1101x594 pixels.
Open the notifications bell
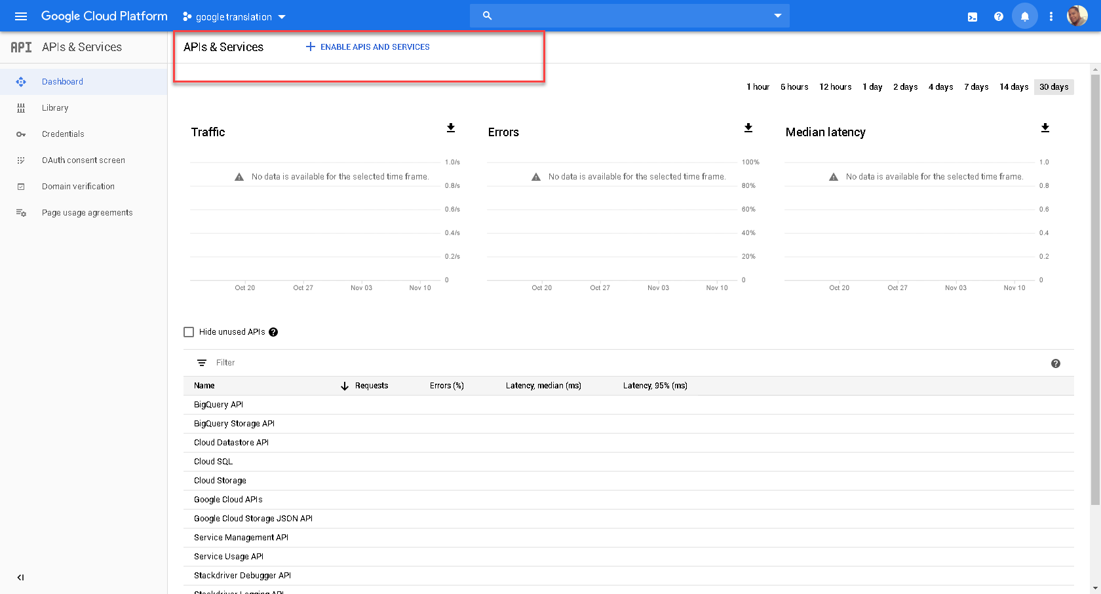tap(1025, 16)
